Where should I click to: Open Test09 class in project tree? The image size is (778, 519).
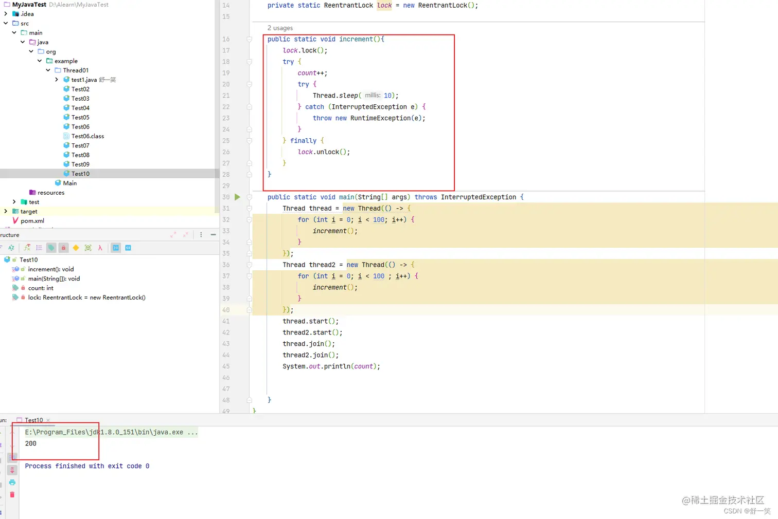[80, 164]
